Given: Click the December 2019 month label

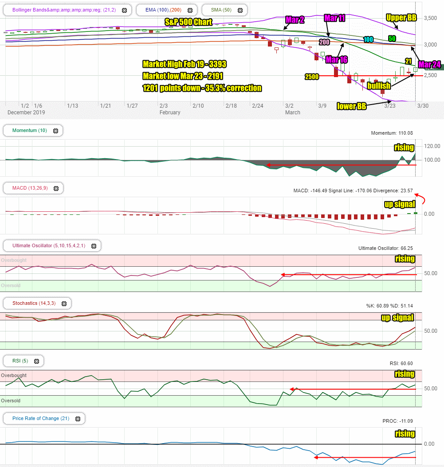Looking at the screenshot, I should pos(26,113).
